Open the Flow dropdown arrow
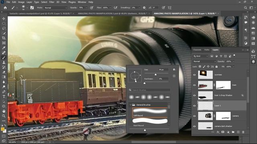Image resolution: width=257 pixels, height=144 pixels. click(x=110, y=8)
